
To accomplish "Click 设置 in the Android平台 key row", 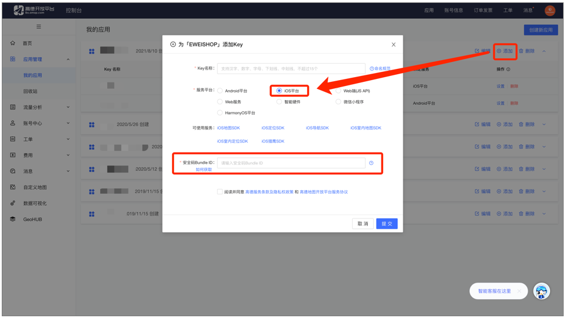I will point(501,103).
